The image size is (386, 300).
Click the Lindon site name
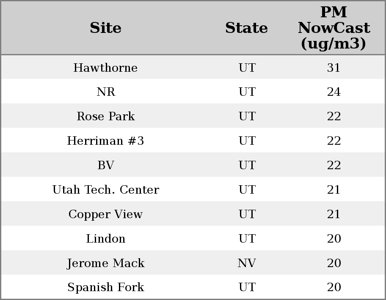(x=105, y=239)
